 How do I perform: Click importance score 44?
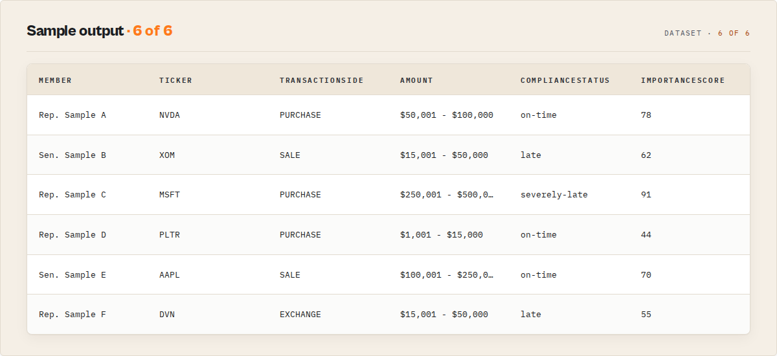pyautogui.click(x=646, y=235)
